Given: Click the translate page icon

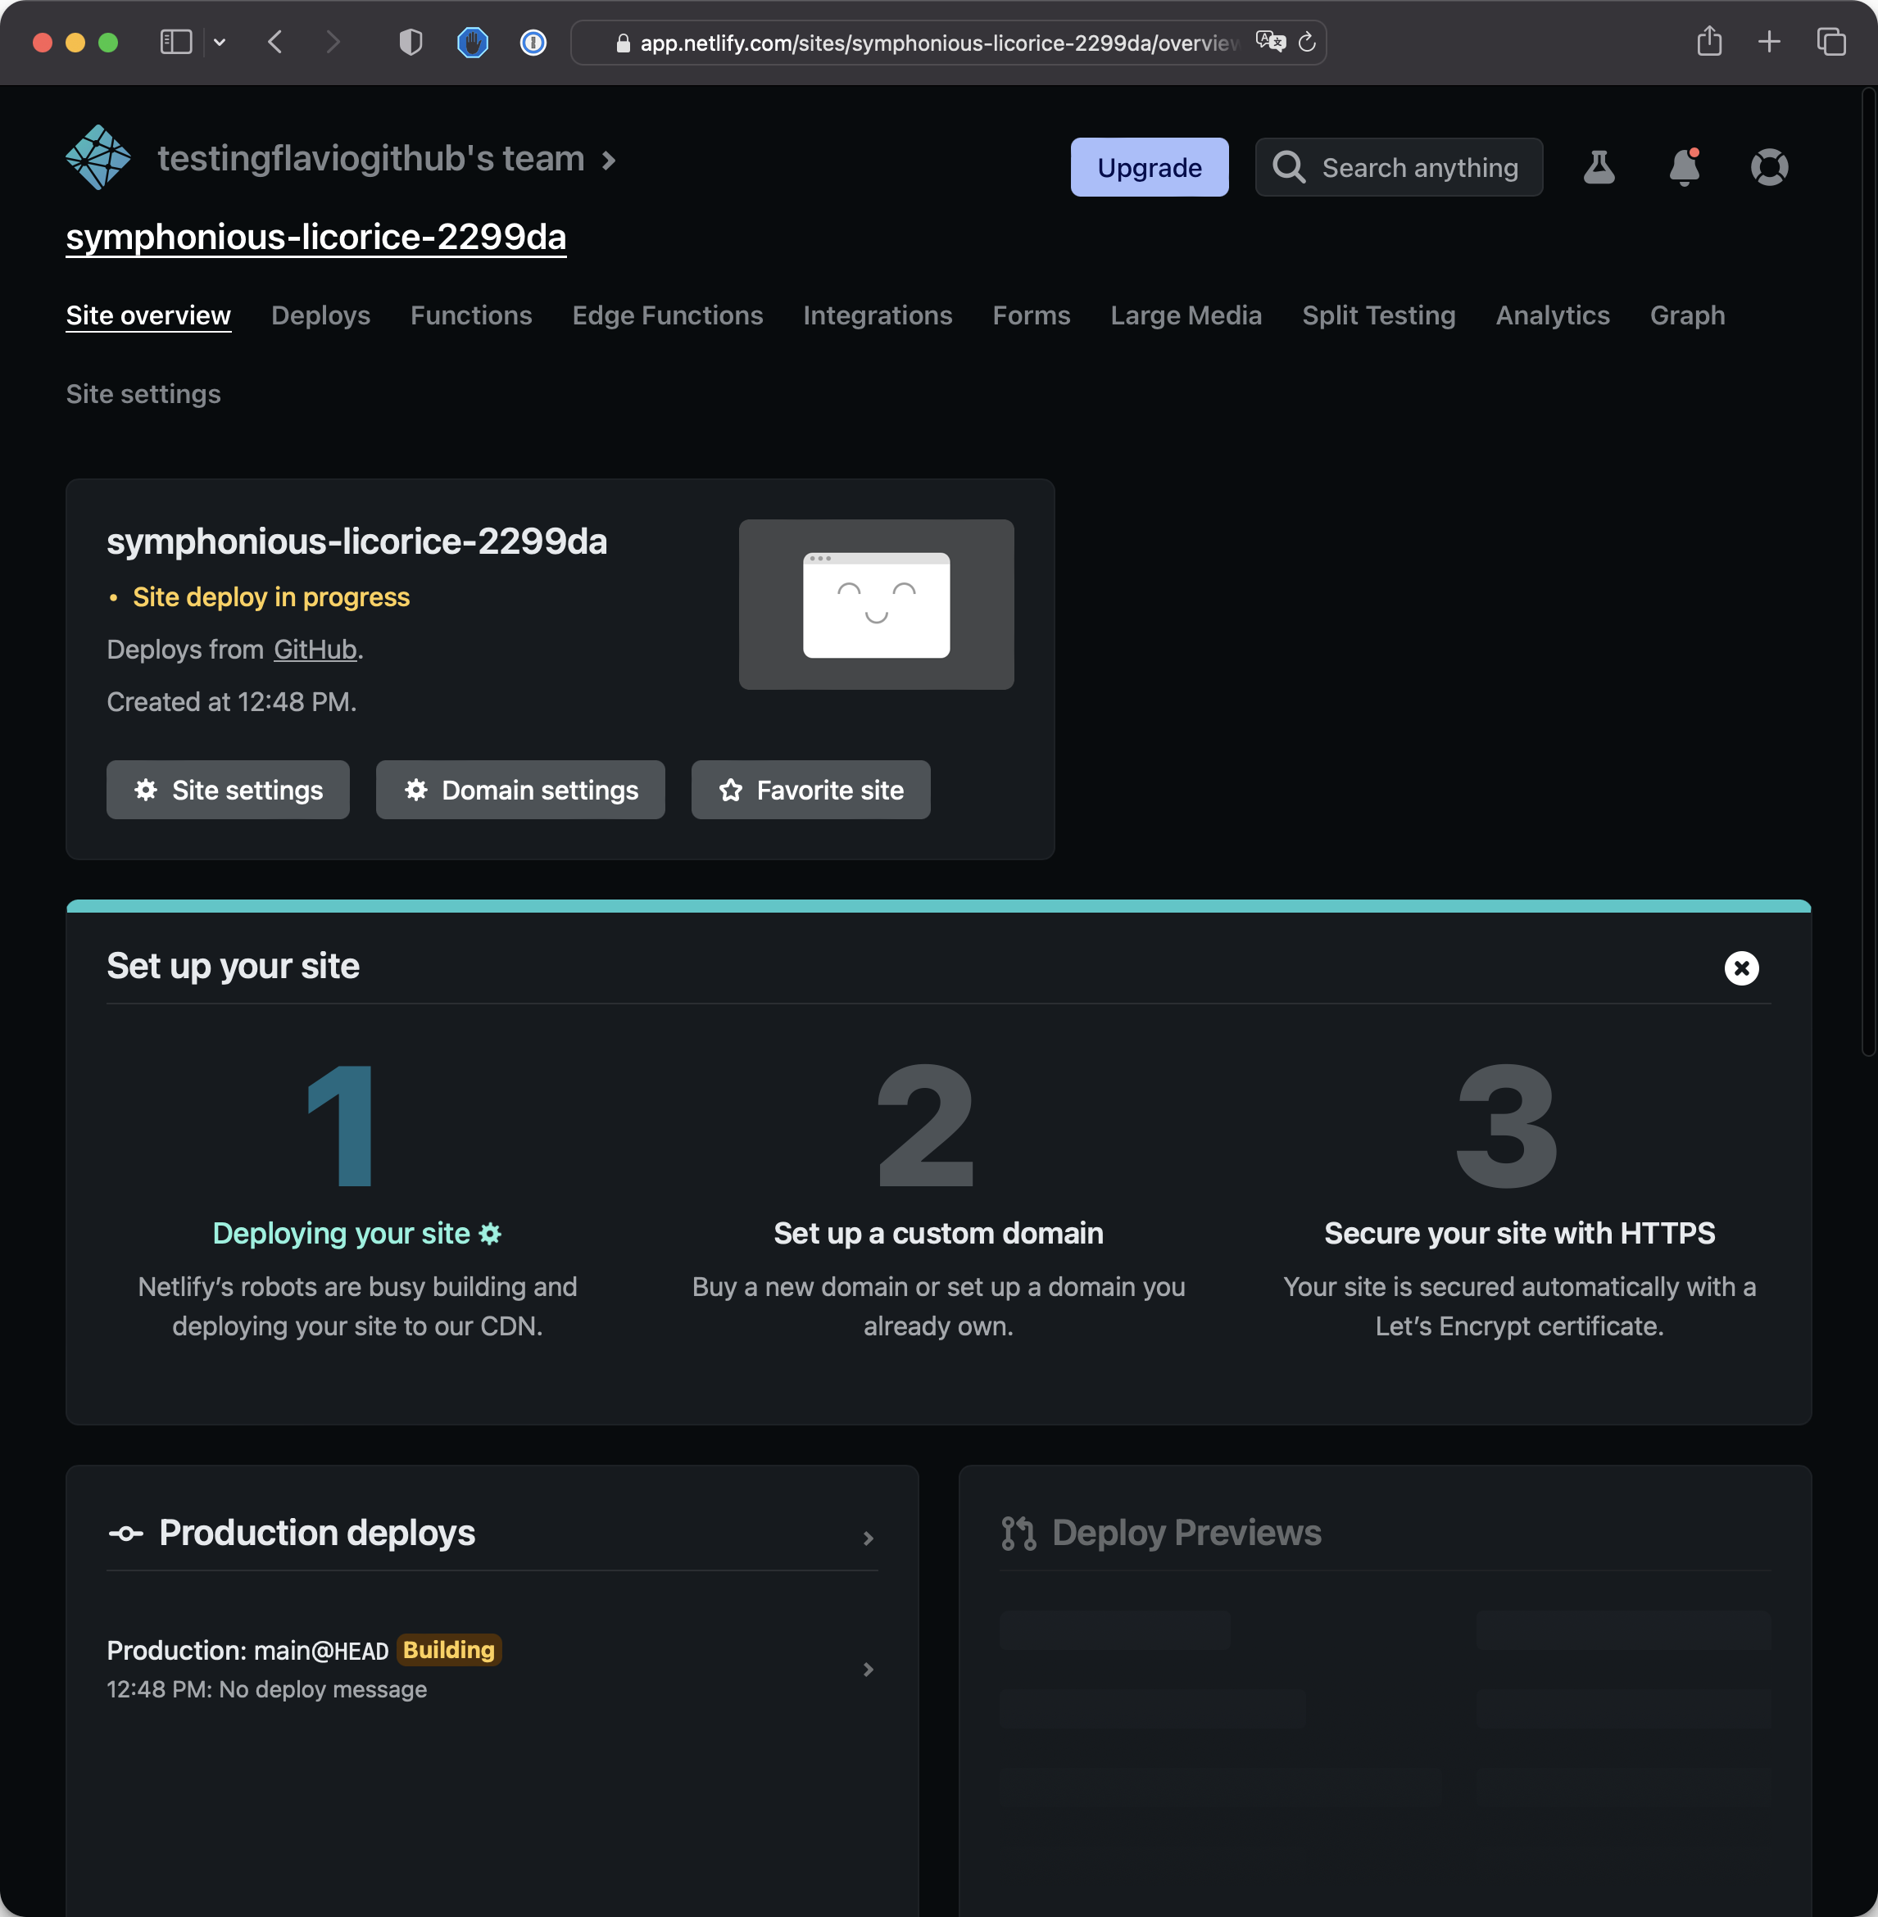Looking at the screenshot, I should point(1269,43).
